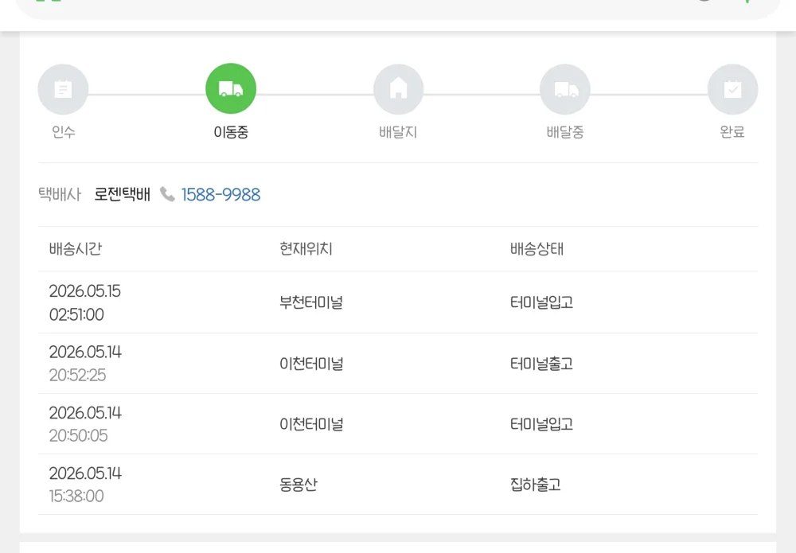Click the 집하출고 status cell
The height and width of the screenshot is (553, 796).
[x=536, y=485]
